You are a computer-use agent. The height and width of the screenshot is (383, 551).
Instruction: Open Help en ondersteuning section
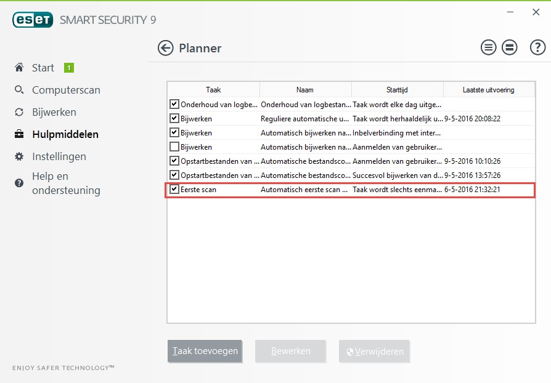pos(65,183)
